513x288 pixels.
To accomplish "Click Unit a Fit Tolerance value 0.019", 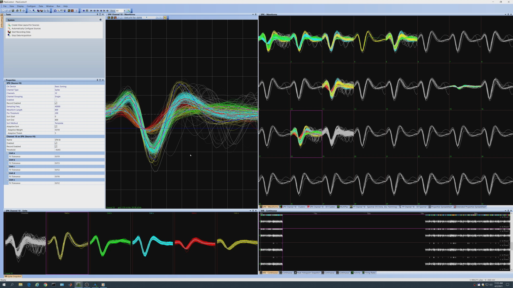I will point(79,157).
